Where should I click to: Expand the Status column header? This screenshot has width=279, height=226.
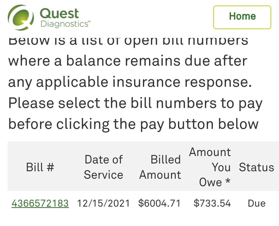[257, 167]
